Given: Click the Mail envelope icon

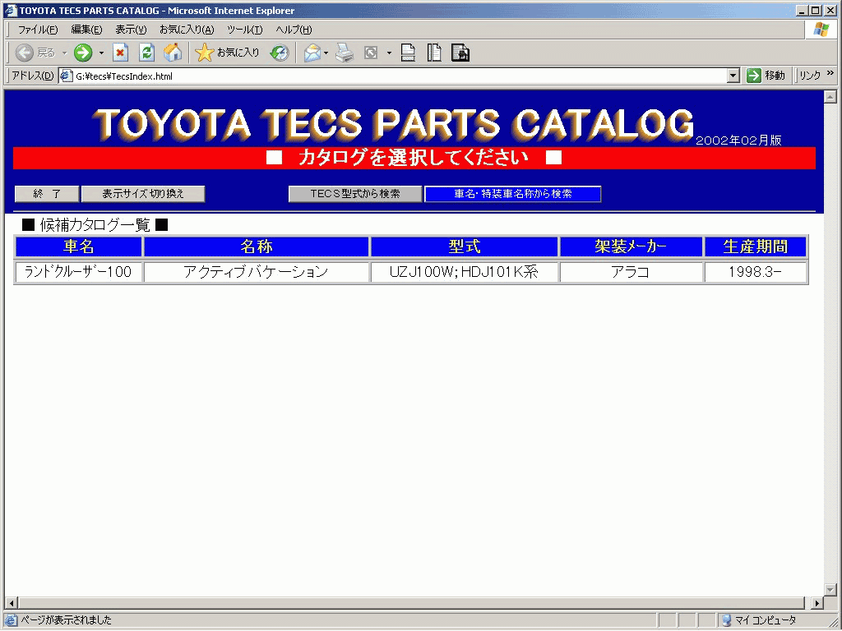Looking at the screenshot, I should tap(312, 53).
